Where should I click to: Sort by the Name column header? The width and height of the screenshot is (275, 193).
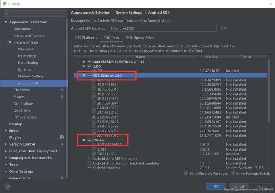click(x=140, y=57)
